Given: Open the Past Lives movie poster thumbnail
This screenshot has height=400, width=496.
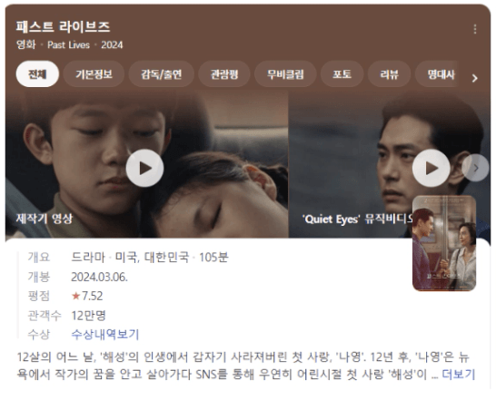Looking at the screenshot, I should pos(444,243).
